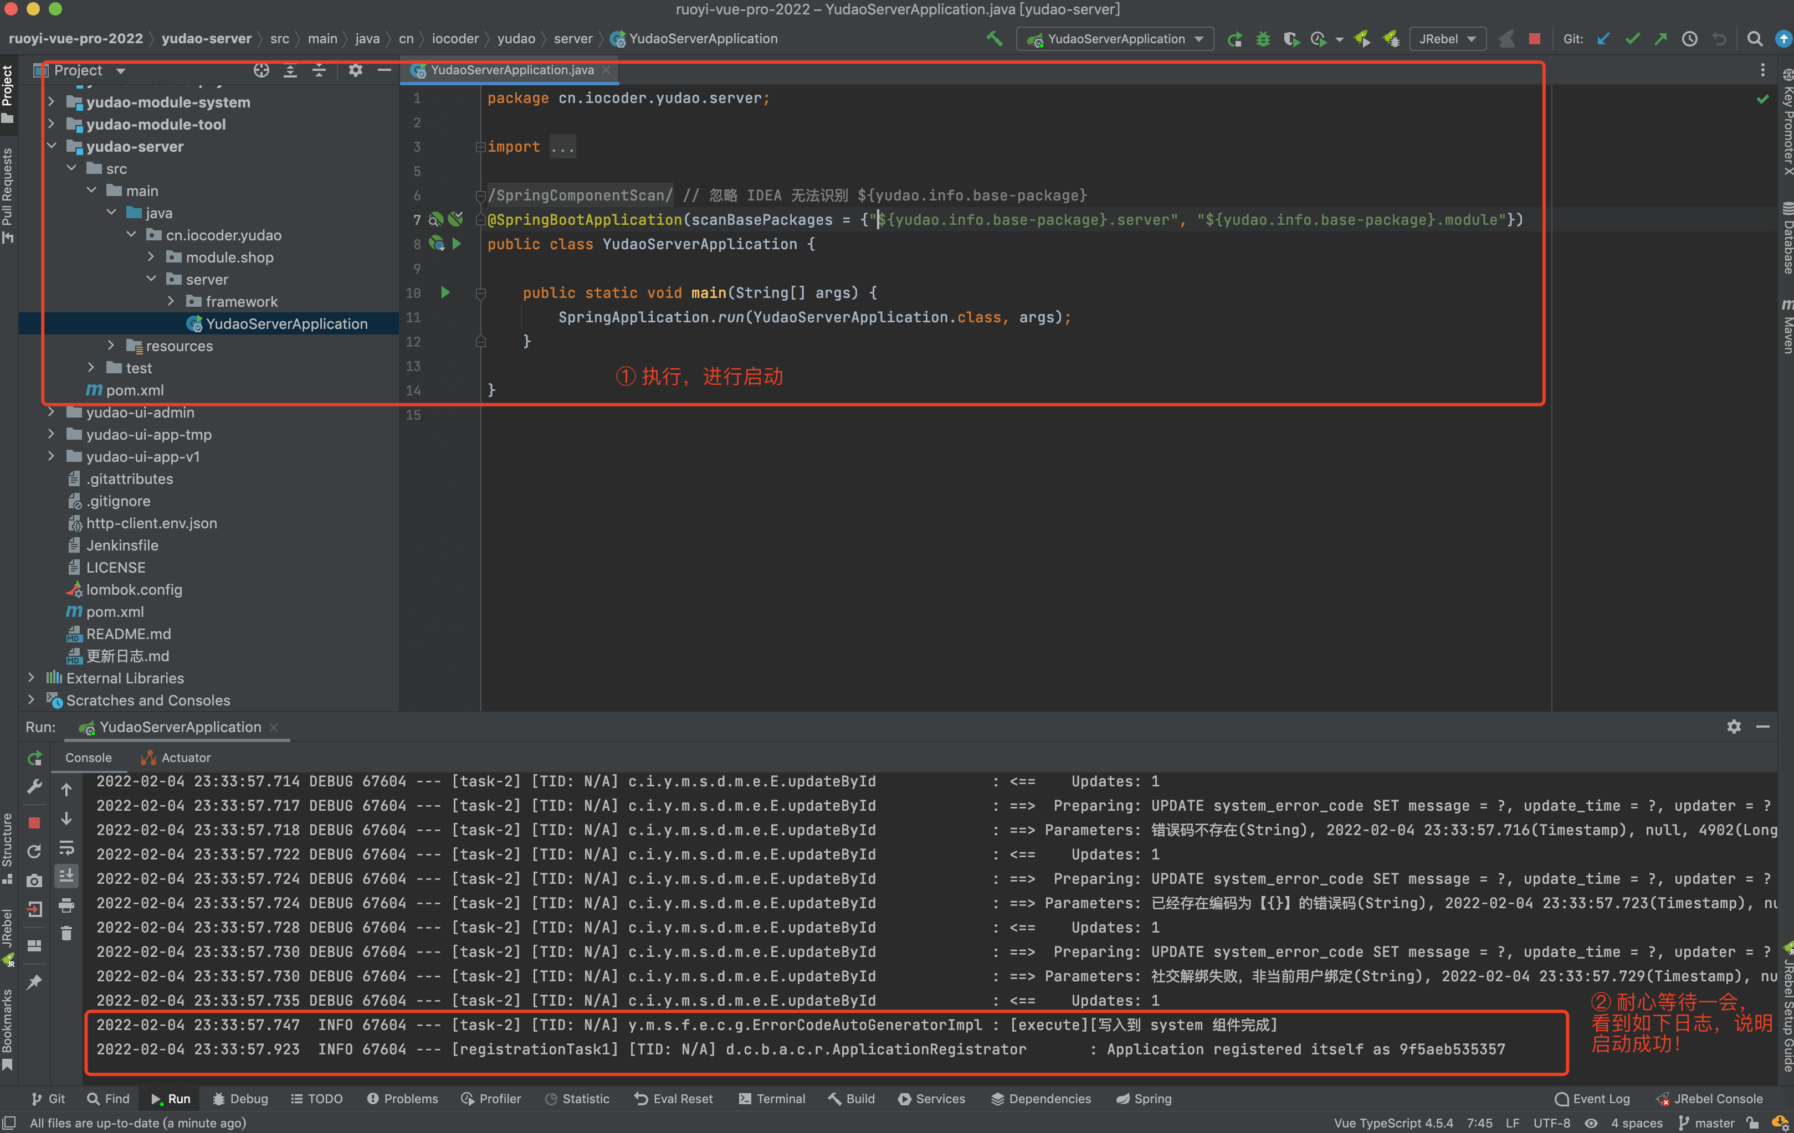Expand the module.shop package
The height and width of the screenshot is (1133, 1794).
click(151, 257)
